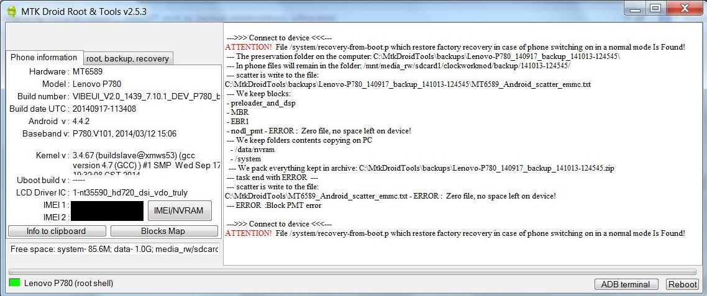Click the green connection status indicator

point(14,283)
